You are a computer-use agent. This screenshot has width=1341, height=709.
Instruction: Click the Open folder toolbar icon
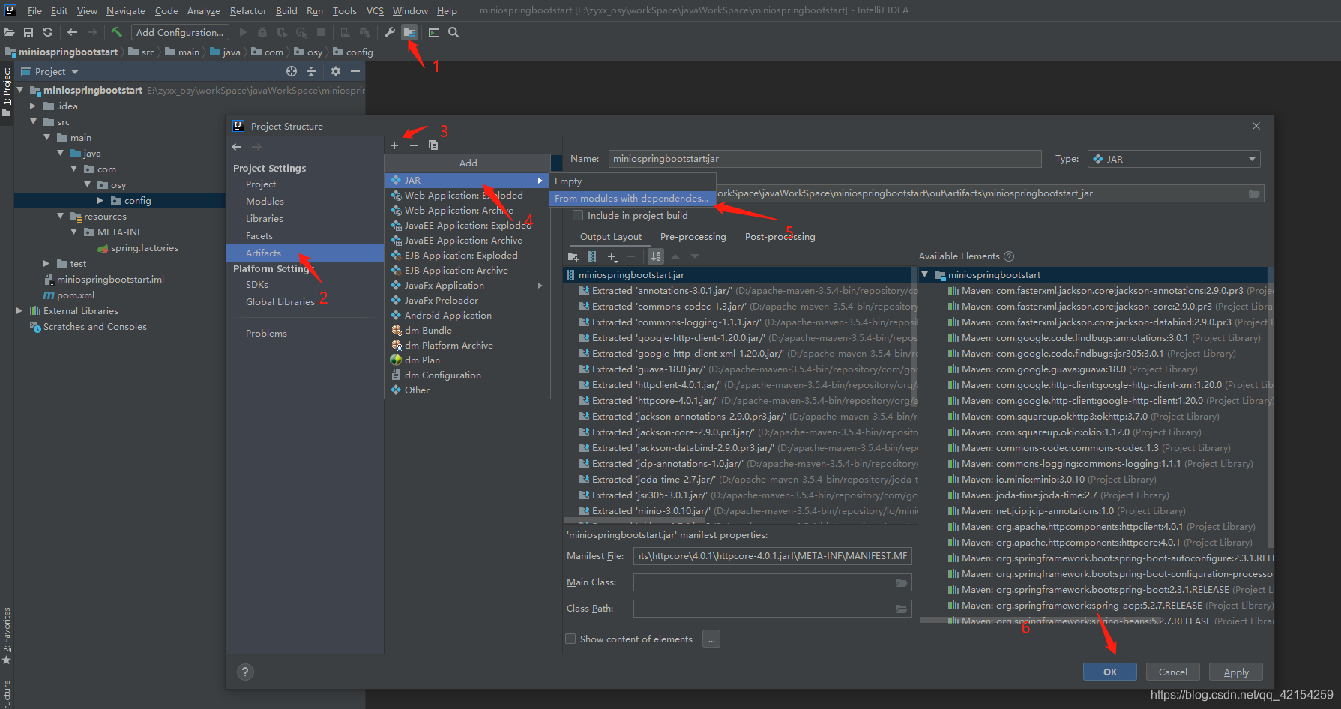click(x=9, y=32)
